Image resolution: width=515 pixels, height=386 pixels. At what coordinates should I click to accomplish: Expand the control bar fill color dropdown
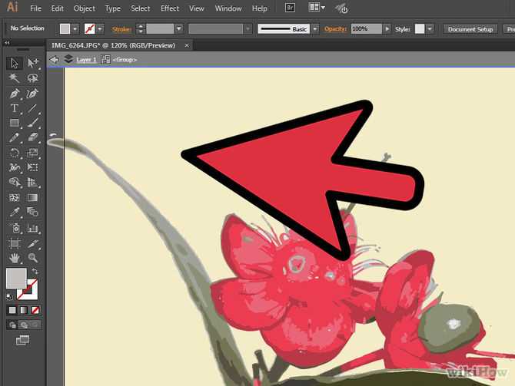[75, 29]
